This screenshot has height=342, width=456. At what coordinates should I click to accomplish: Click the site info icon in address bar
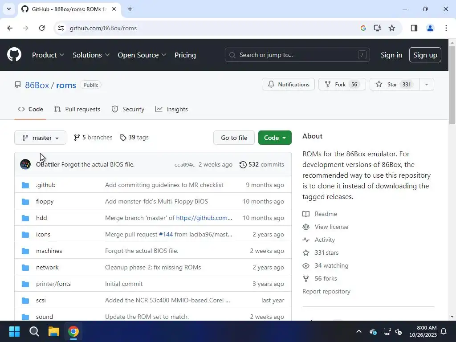point(61,28)
